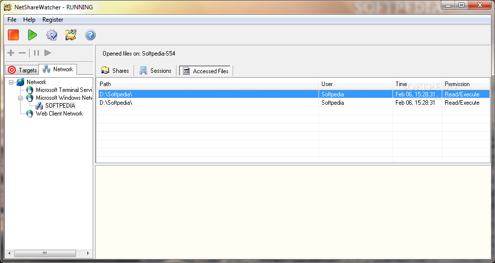Select the highlighted D:\Softpedia\ first row
The width and height of the screenshot is (495, 263).
pyautogui.click(x=293, y=94)
